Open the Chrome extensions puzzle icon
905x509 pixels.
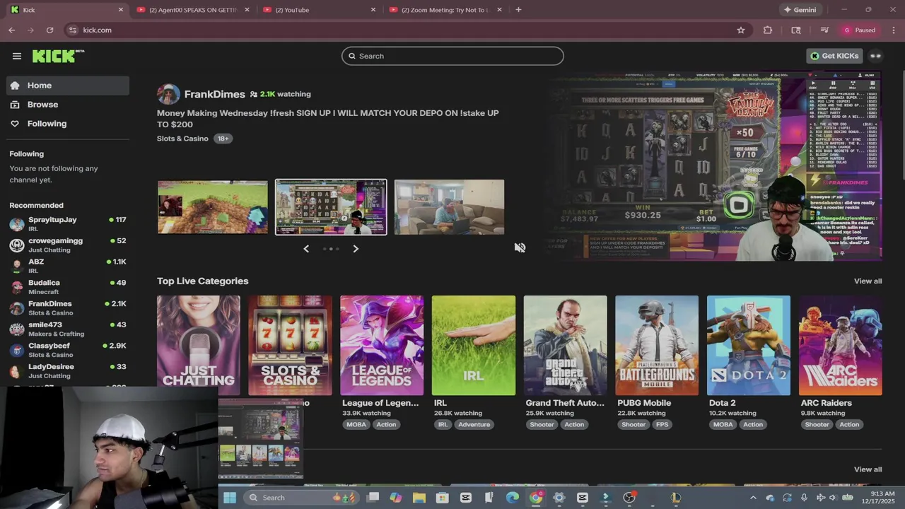(x=768, y=30)
